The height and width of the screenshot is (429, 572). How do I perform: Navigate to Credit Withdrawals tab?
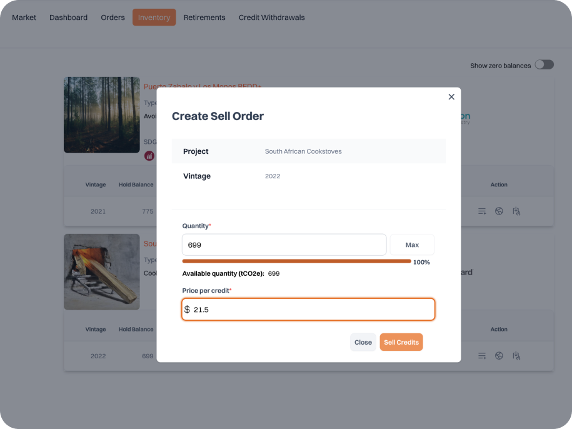point(271,18)
